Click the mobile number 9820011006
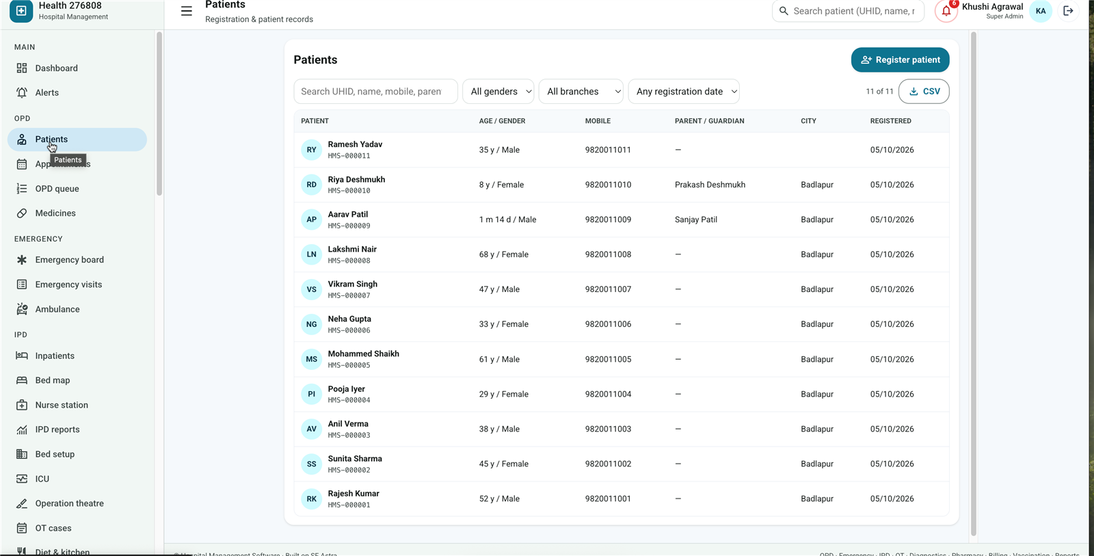Screen dimensions: 1094x556 click(608, 324)
